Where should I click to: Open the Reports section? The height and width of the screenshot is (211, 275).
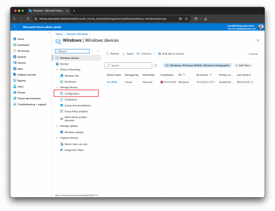coord(20,80)
